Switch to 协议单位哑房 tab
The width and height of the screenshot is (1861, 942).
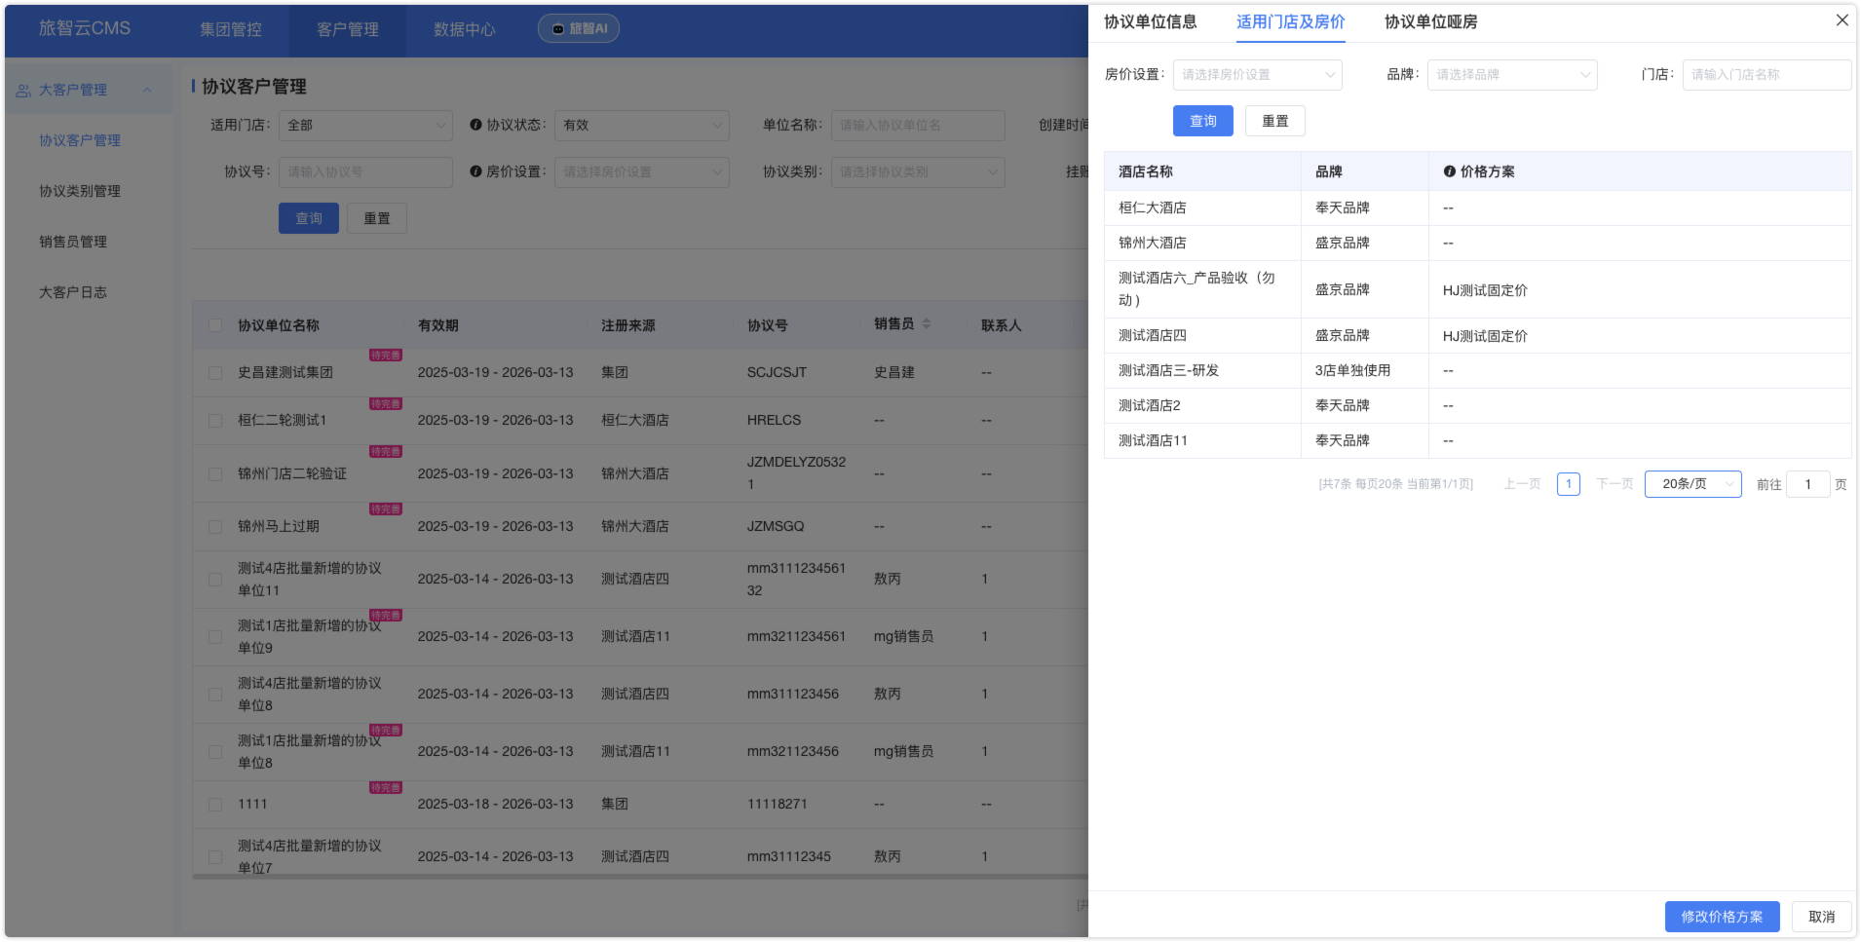(1430, 21)
